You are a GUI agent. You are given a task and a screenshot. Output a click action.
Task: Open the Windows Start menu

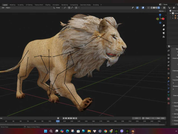(x=46, y=131)
